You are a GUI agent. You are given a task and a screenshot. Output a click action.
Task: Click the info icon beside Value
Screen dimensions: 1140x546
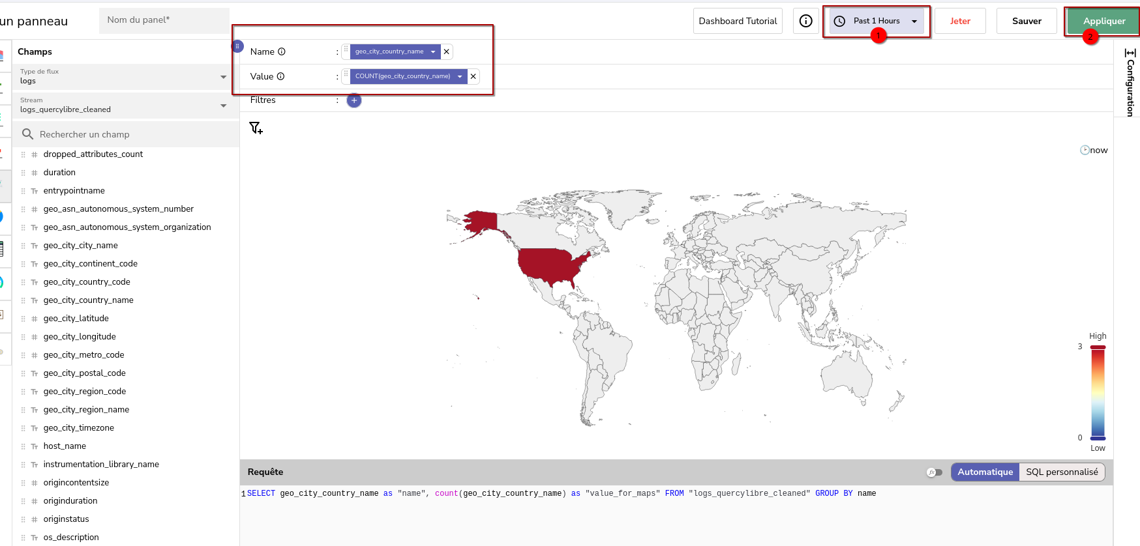281,76
